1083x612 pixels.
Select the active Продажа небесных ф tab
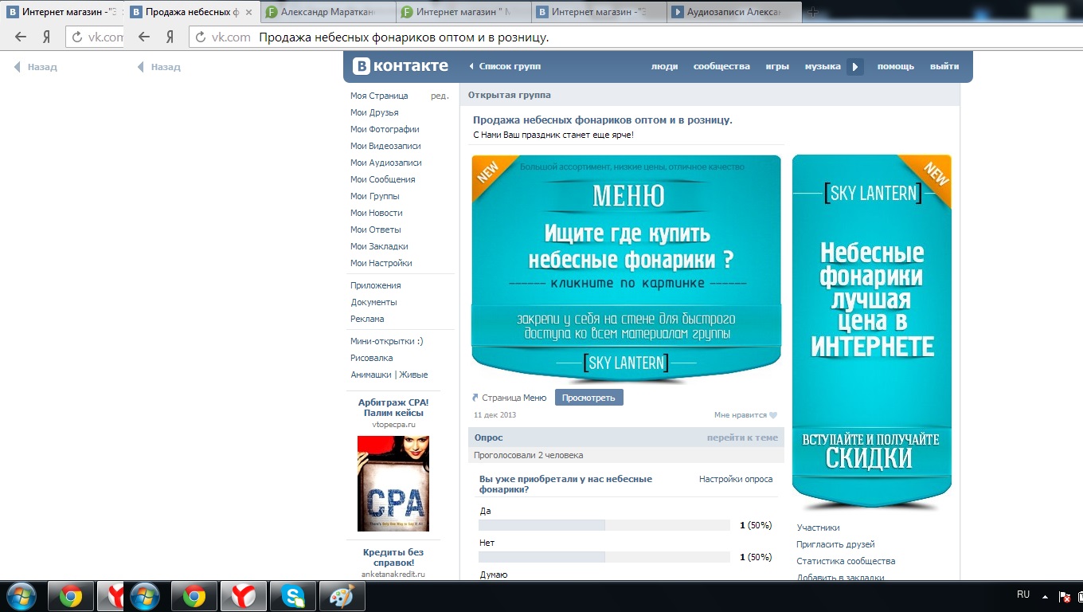[192, 12]
